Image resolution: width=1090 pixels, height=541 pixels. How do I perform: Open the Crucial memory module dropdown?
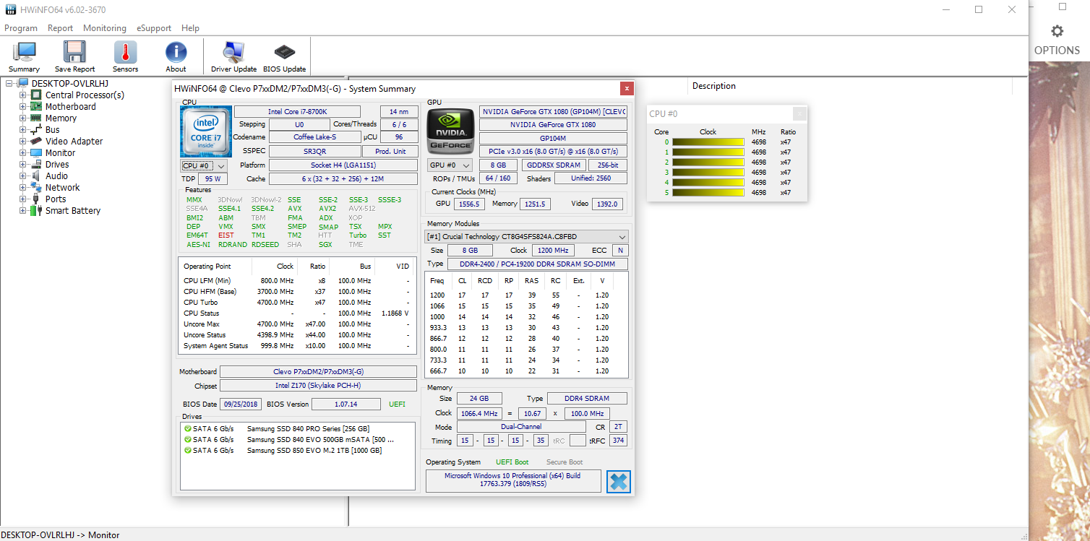pyautogui.click(x=526, y=236)
